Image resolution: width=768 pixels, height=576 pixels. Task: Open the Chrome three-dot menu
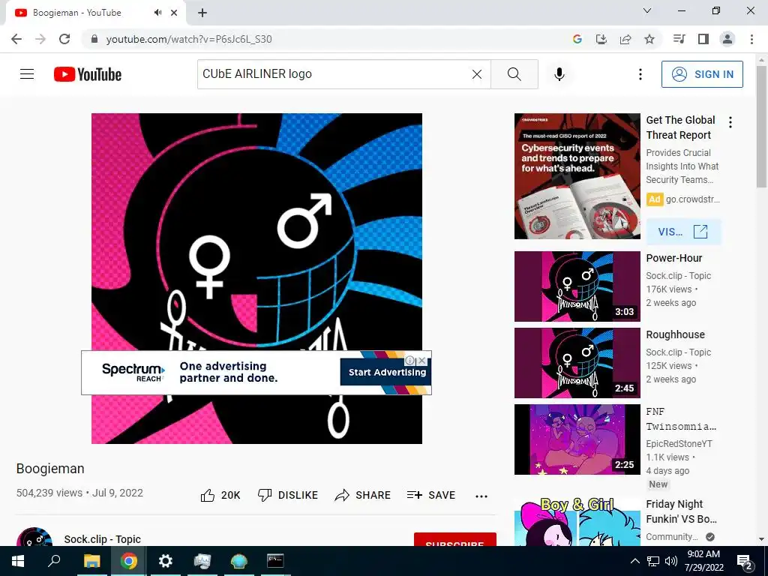pyautogui.click(x=751, y=39)
